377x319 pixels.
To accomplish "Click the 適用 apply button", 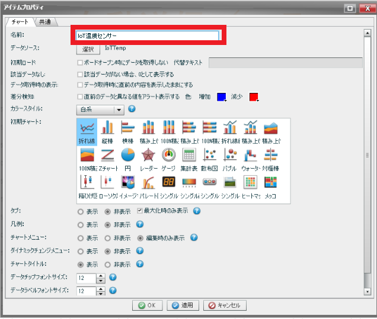I will [x=183, y=305].
